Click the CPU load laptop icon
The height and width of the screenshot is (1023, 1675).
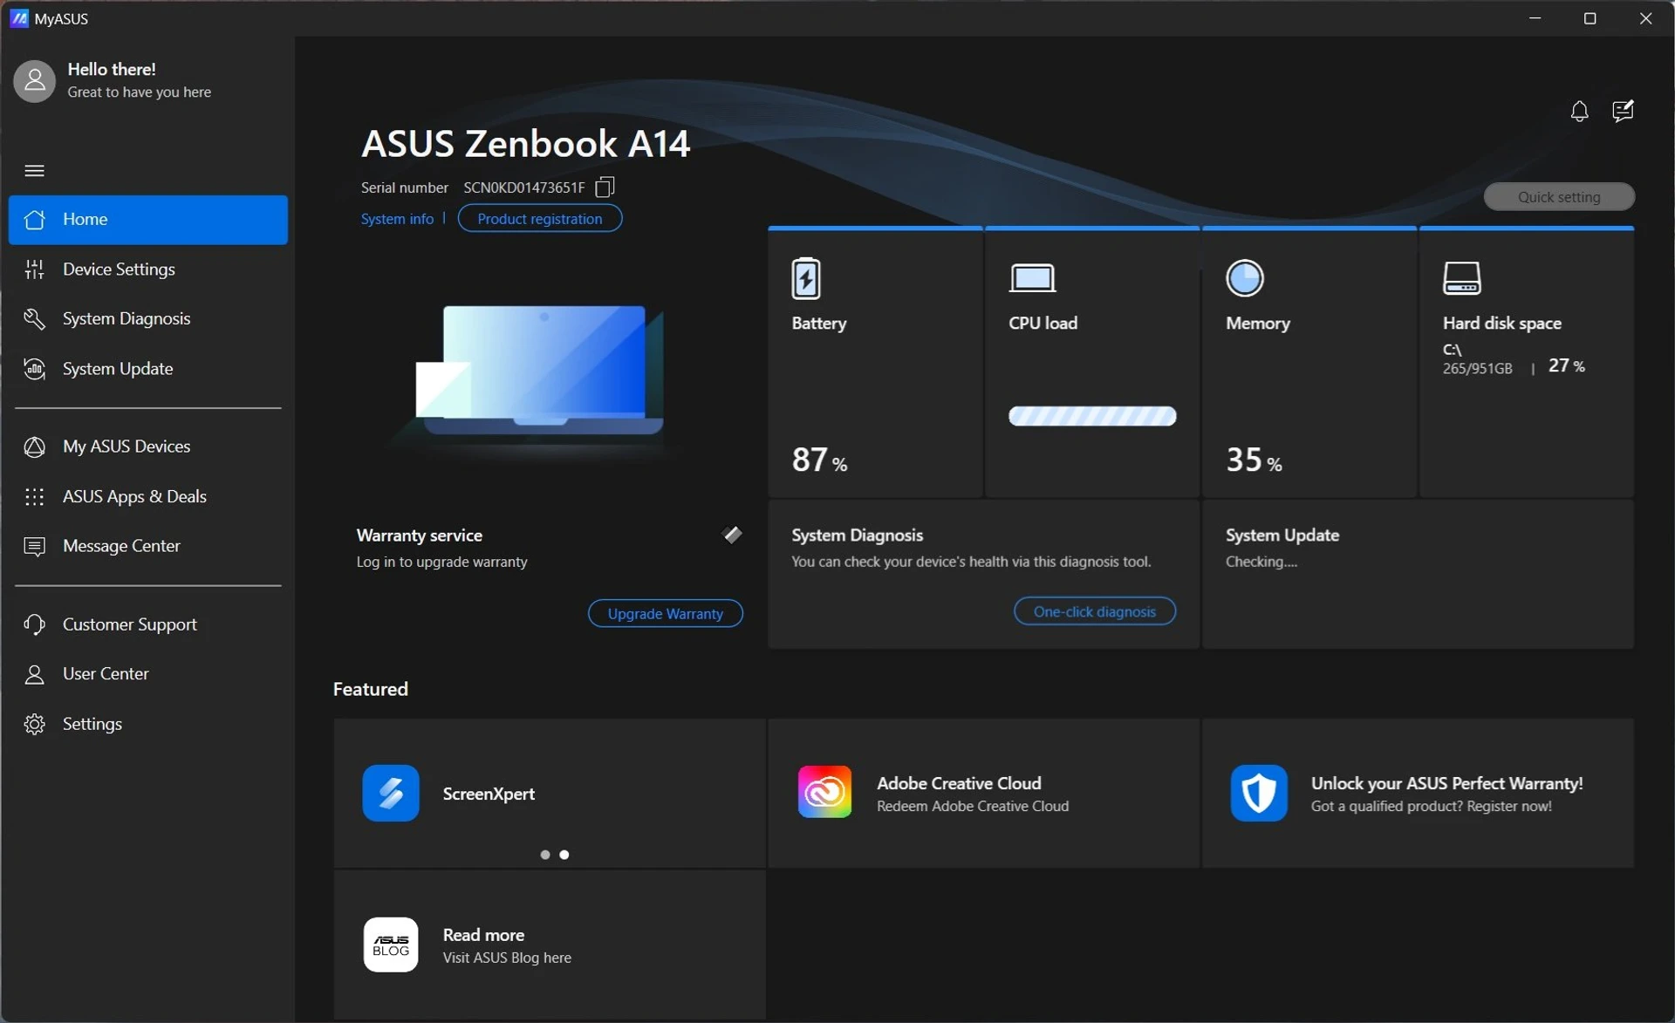(1032, 278)
